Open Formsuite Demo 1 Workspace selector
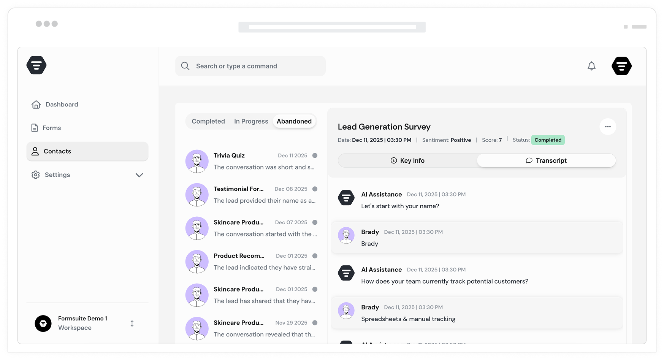Screen dimensions: 664x360 click(x=82, y=323)
